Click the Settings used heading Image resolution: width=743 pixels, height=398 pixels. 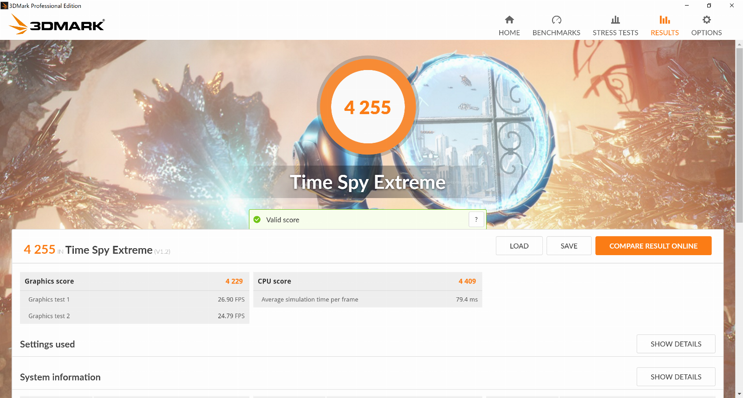pos(47,344)
